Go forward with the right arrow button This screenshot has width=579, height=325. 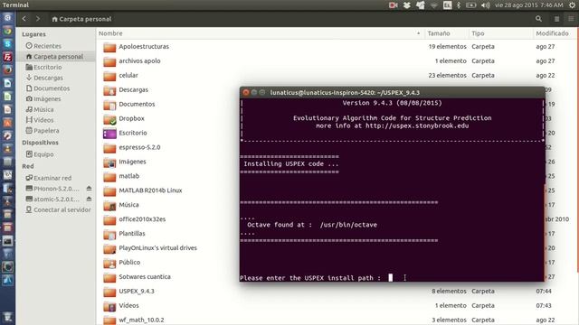pyautogui.click(x=38, y=18)
